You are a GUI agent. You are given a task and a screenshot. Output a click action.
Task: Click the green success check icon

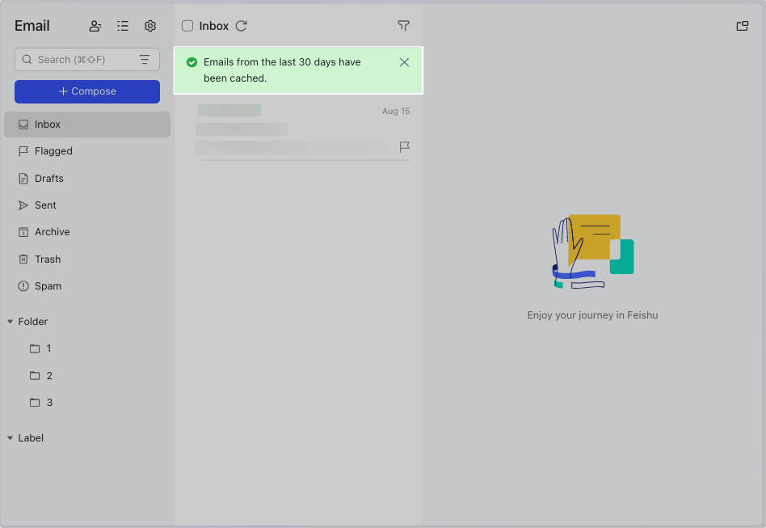point(192,62)
